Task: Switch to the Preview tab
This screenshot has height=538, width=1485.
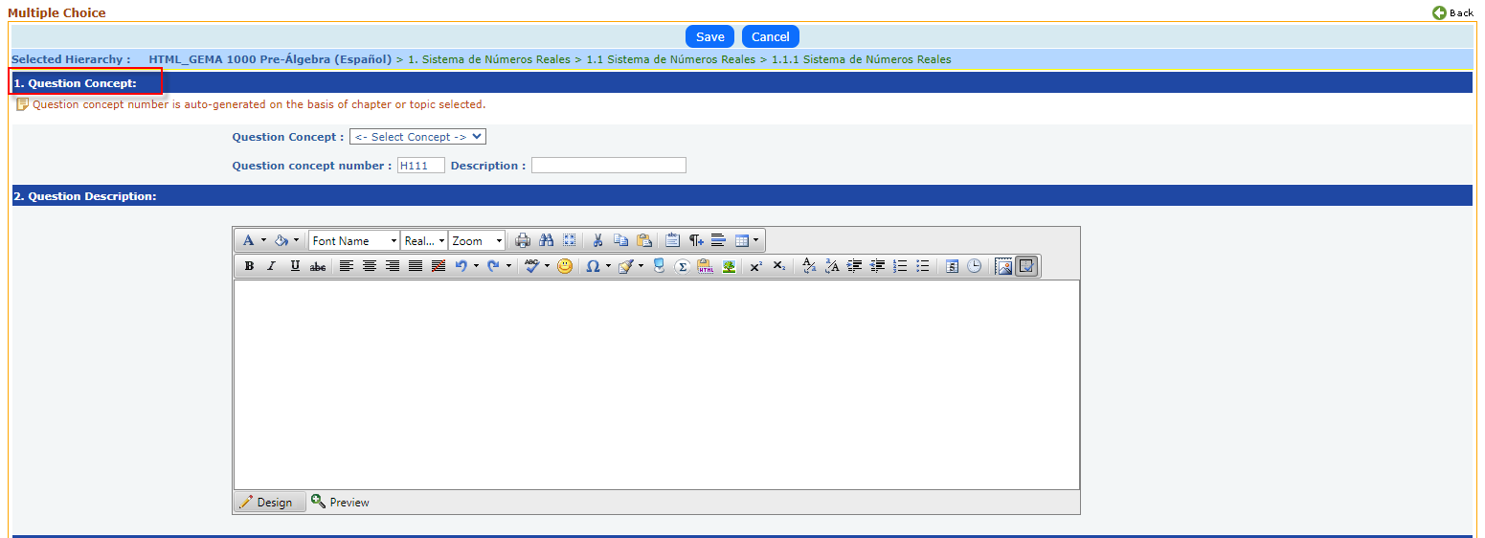Action: (x=341, y=503)
